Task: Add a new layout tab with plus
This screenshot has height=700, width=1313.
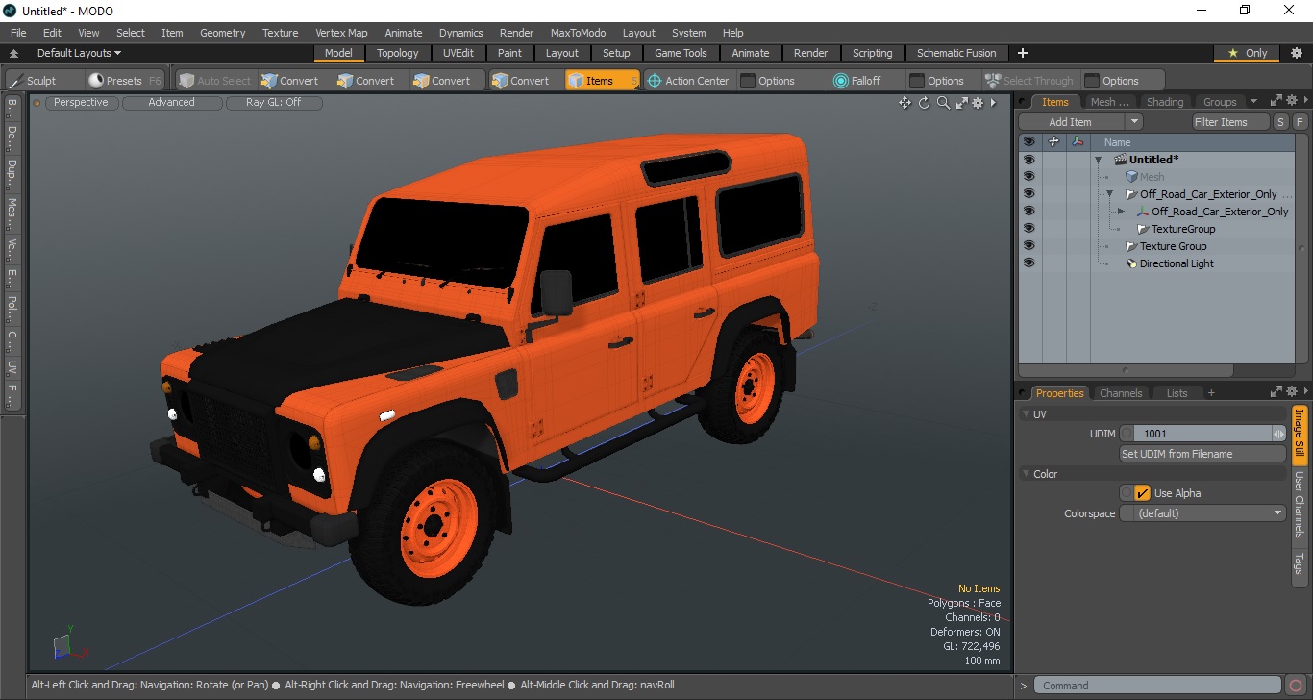Action: coord(1023,53)
